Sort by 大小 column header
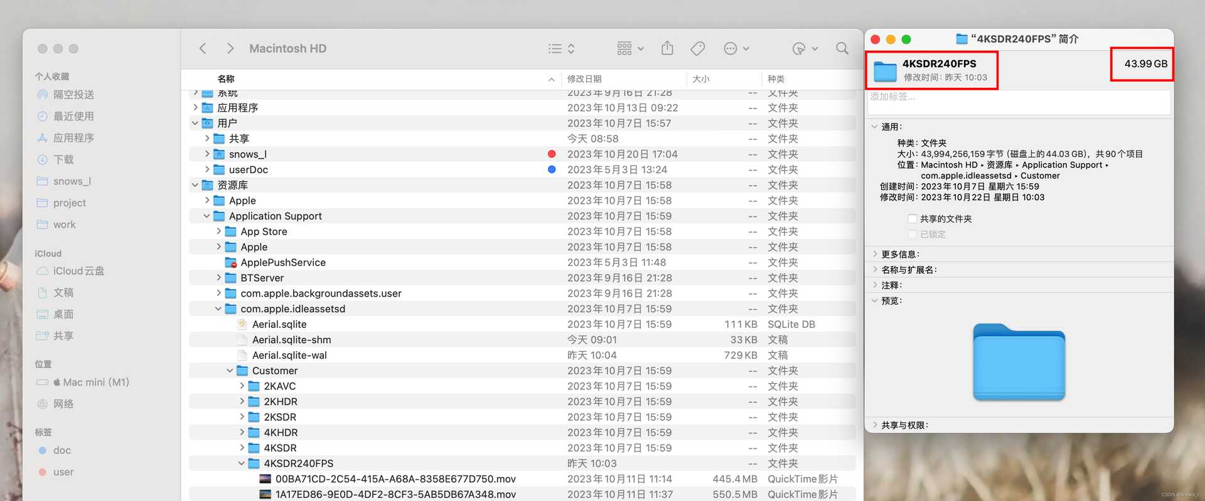 [701, 79]
